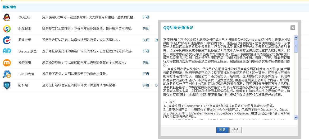Click the 防水墙 shield icon
Viewport: 309px width, 139px height.
(x=7, y=85)
